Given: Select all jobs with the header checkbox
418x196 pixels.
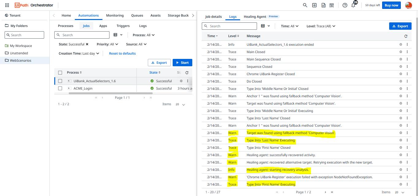Looking at the screenshot, I should pos(60,72).
